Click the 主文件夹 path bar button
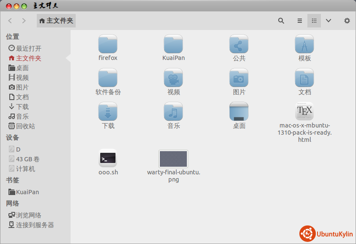 pos(56,21)
